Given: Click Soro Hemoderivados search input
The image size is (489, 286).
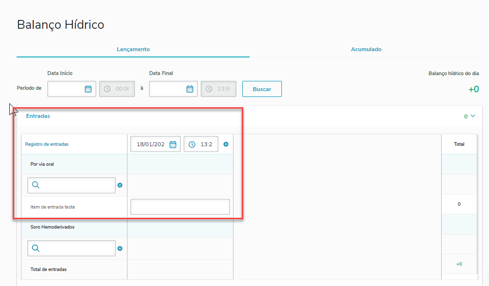Looking at the screenshot, I should [71, 248].
